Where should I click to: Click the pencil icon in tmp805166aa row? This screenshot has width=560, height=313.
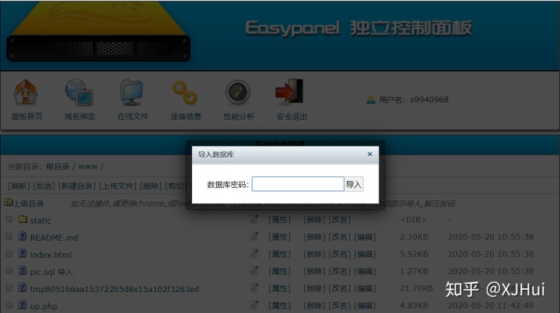pos(254,287)
